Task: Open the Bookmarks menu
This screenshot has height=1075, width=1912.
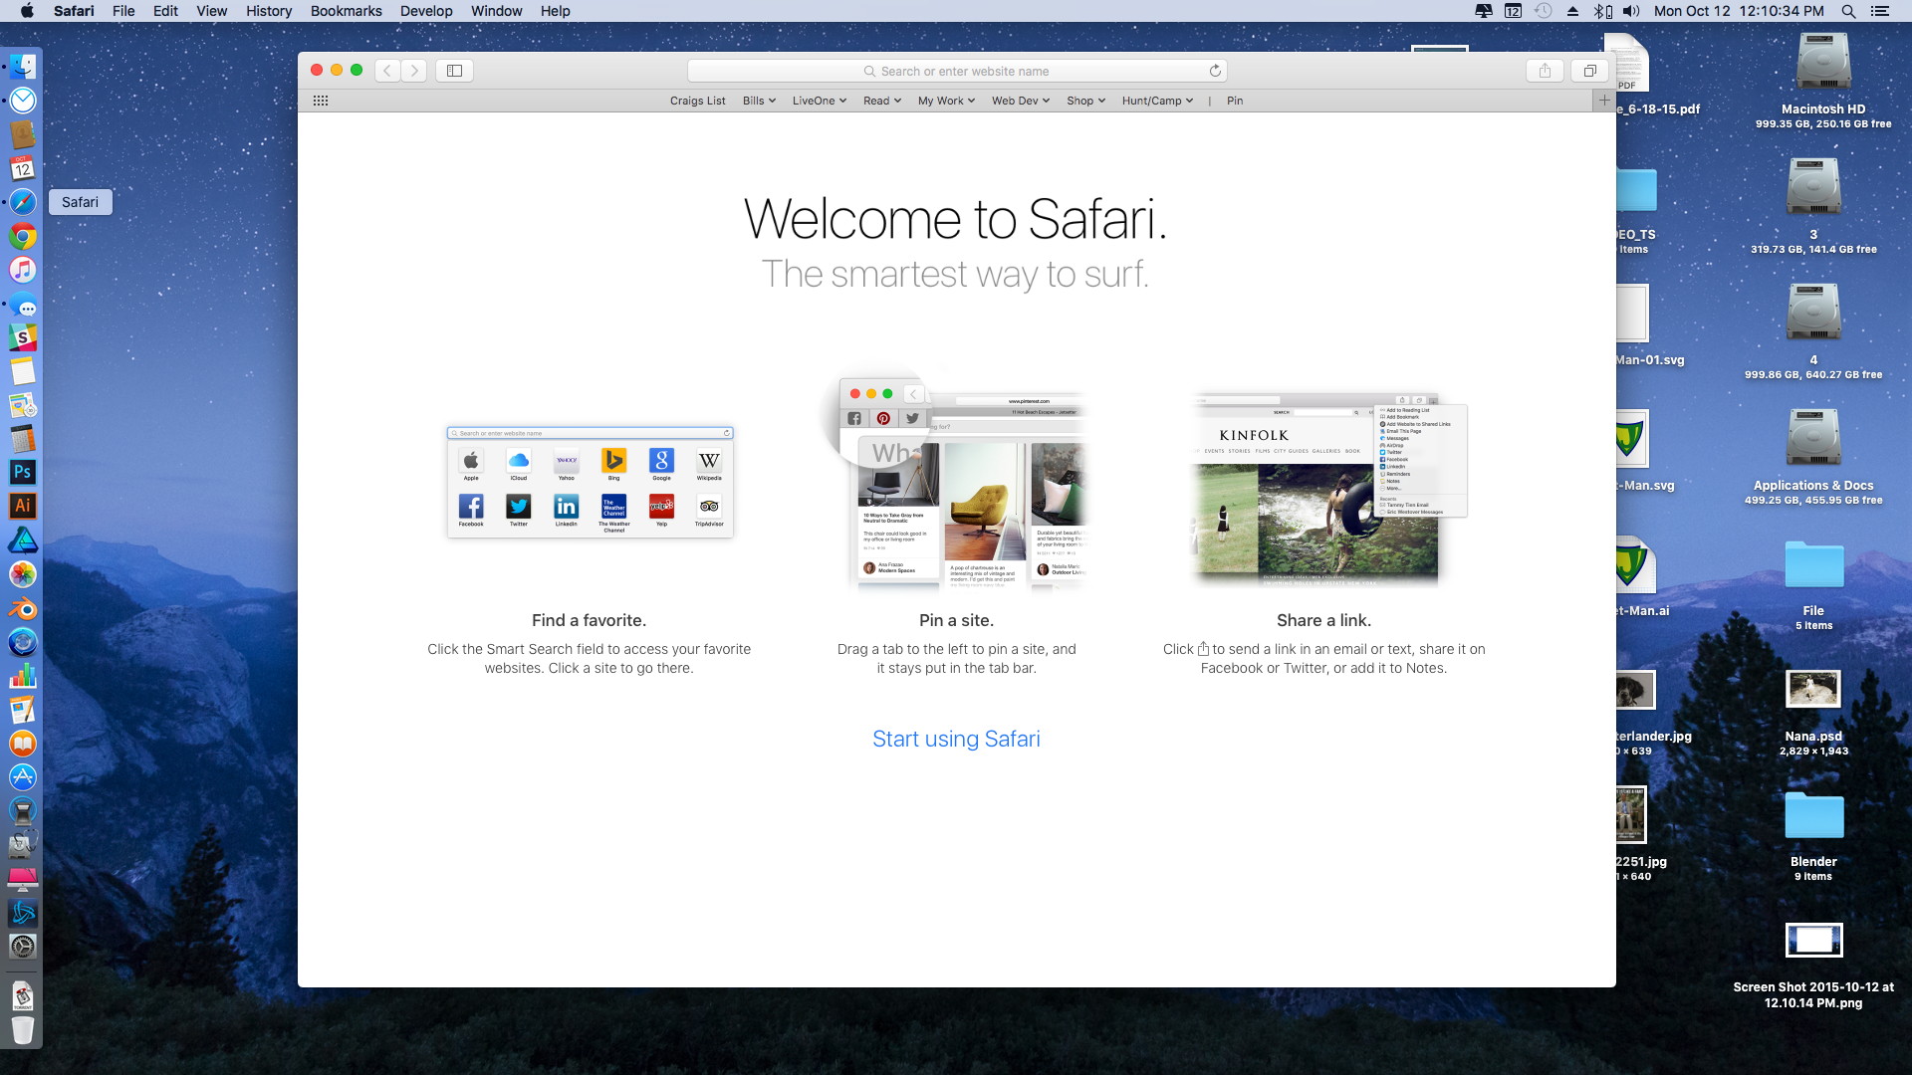Action: [x=346, y=11]
